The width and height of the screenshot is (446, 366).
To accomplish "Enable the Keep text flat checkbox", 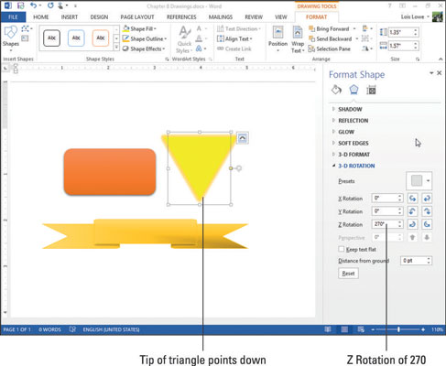I will click(342, 249).
